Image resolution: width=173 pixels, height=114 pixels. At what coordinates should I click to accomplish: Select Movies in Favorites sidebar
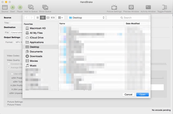pyautogui.click(x=40, y=61)
